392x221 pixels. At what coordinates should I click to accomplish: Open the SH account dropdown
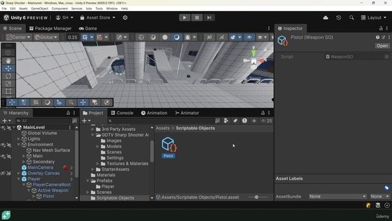tap(64, 18)
